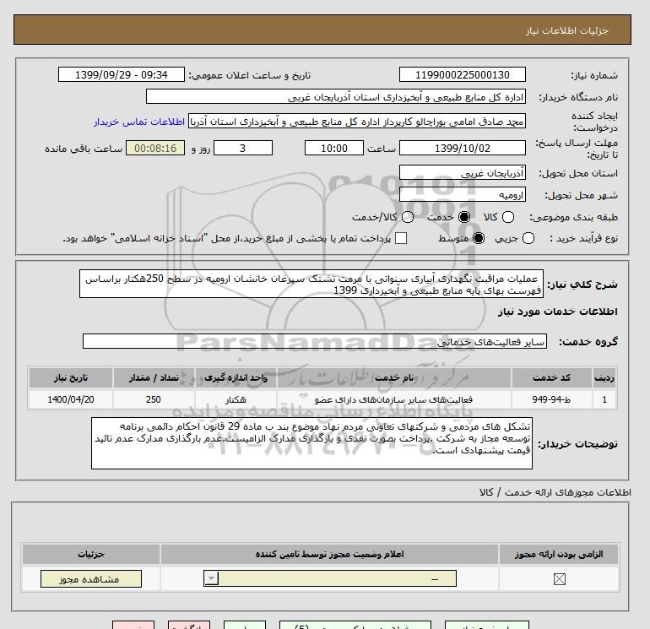Click the deadline hour field 10:00
This screenshot has height=629, width=650.
pyautogui.click(x=334, y=148)
